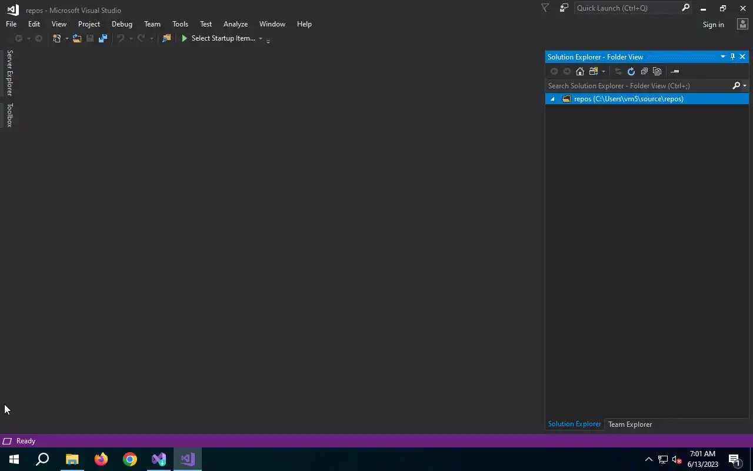Viewport: 753px width, 471px height.
Task: Open the toolbar overflow options arrow
Action: pyautogui.click(x=268, y=41)
